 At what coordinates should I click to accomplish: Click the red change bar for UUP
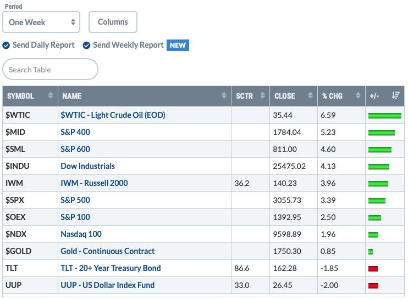coord(373,286)
